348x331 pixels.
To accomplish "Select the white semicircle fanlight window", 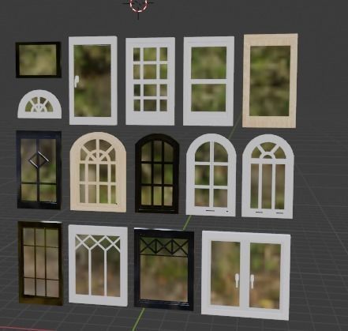I will 39,104.
